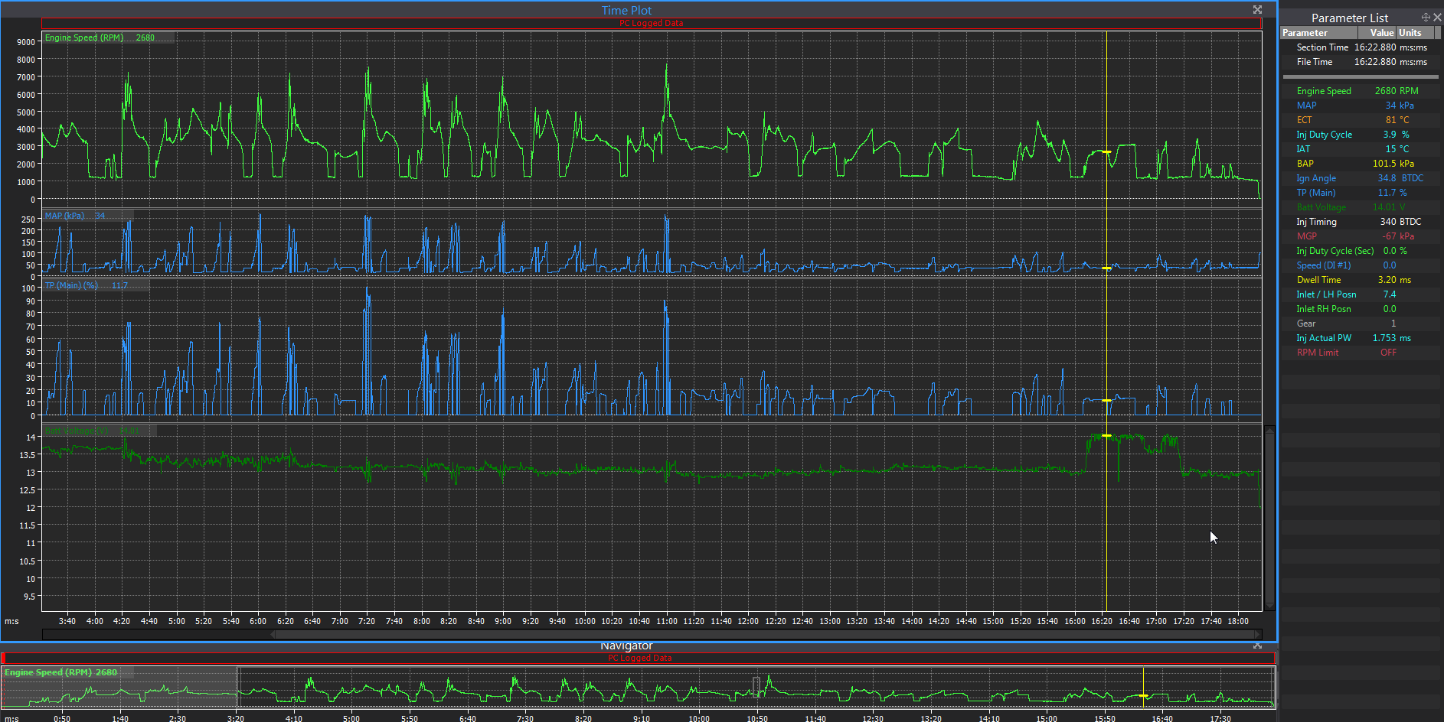
Task: Maximize the Navigator panel
Action: (1257, 646)
